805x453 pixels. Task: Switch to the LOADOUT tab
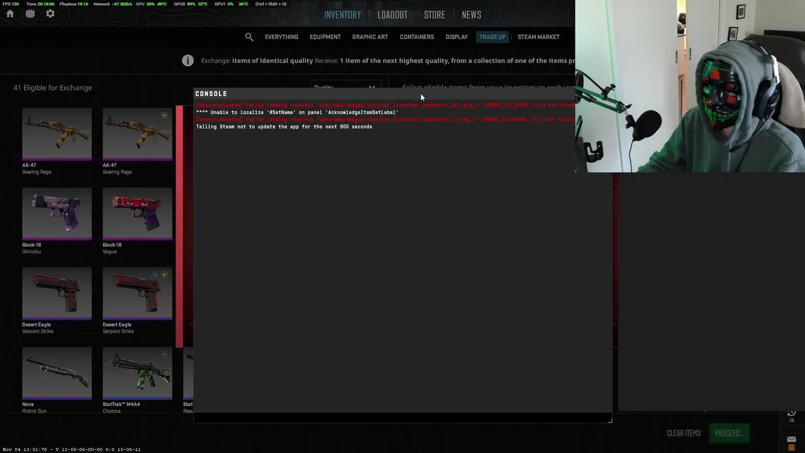tap(392, 15)
